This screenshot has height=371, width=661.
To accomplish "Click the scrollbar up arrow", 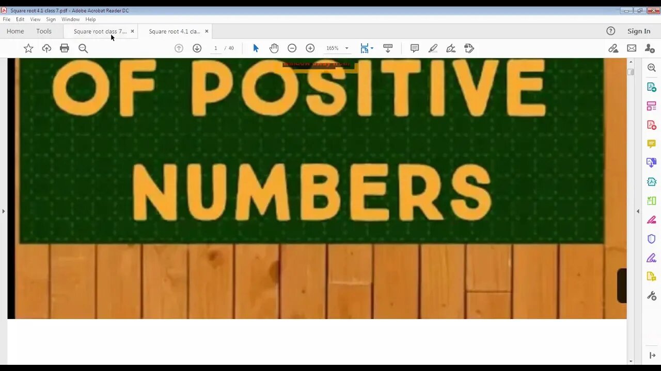I will tap(631, 61).
